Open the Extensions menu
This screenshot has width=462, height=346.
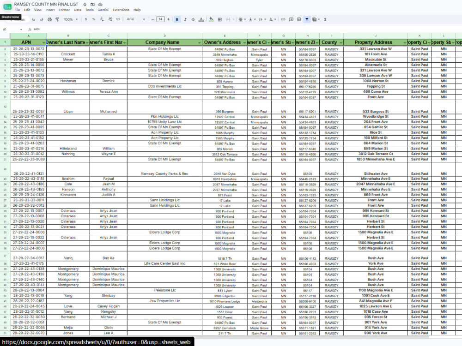point(121,10)
